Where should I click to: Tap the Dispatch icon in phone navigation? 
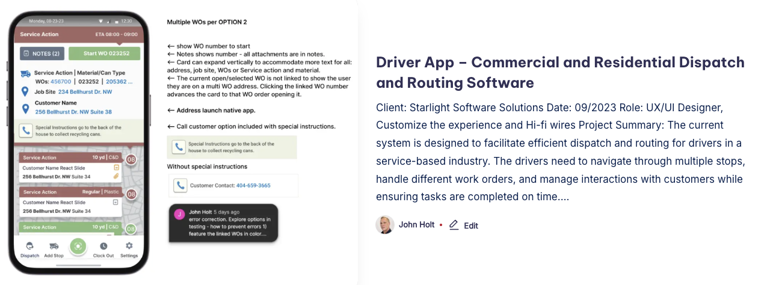(x=29, y=247)
